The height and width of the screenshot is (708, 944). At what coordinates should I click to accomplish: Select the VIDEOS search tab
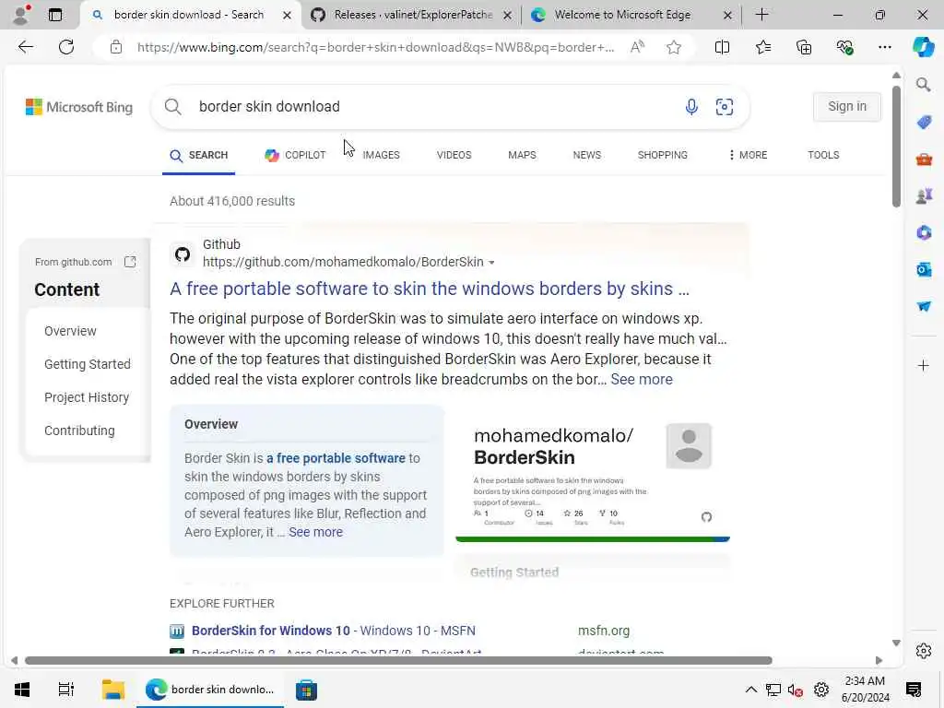tap(454, 155)
